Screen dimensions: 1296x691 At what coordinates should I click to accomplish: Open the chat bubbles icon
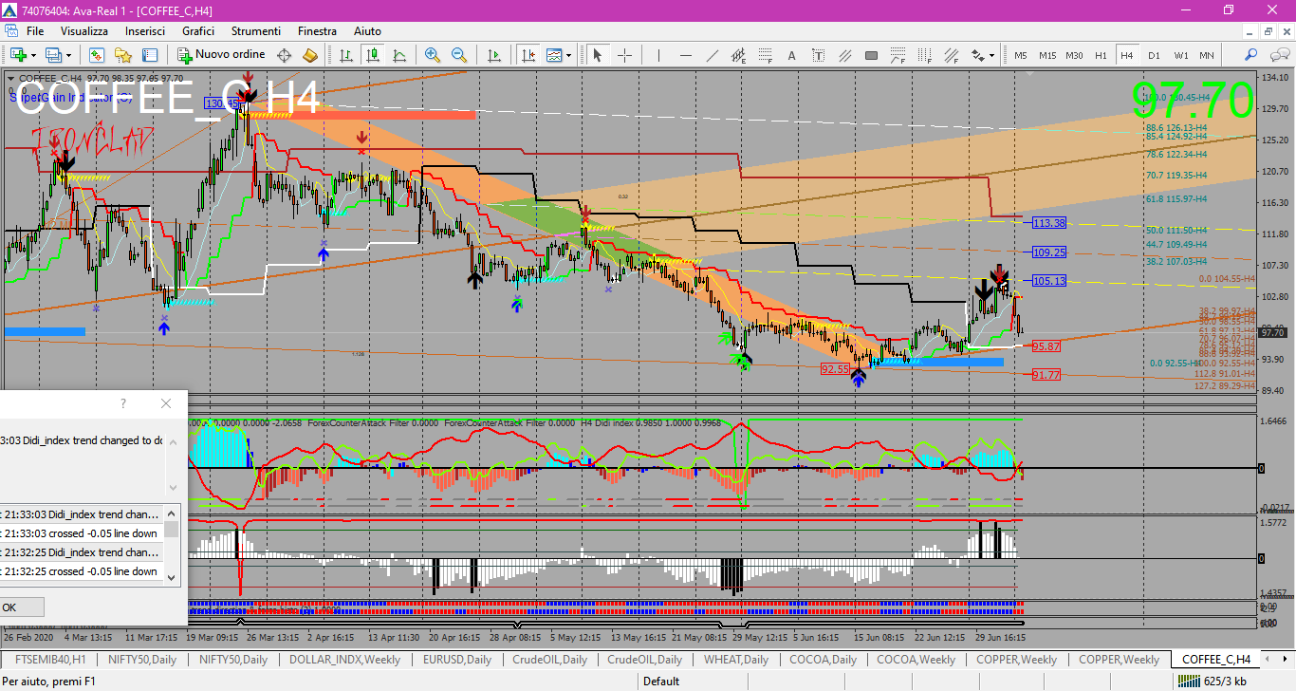point(1278,55)
